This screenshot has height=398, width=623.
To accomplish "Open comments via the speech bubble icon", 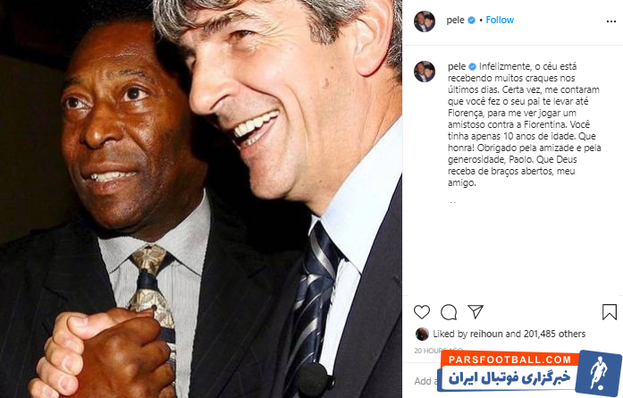I will 449,312.
